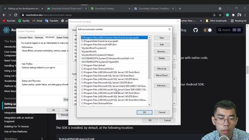The width and height of the screenshot is (249, 140).
Task: Open Hardware tab in System Properties
Action: [x=39, y=37]
